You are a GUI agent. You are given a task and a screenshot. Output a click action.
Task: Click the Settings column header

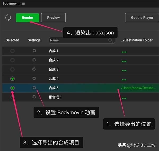(34, 40)
